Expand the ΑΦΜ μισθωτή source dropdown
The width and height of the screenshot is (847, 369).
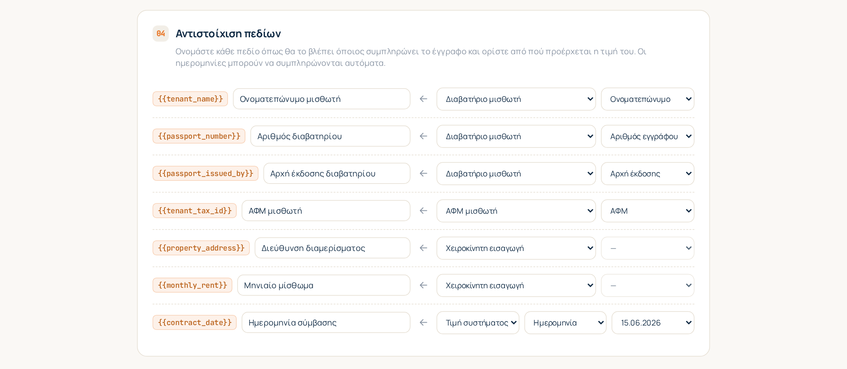516,211
